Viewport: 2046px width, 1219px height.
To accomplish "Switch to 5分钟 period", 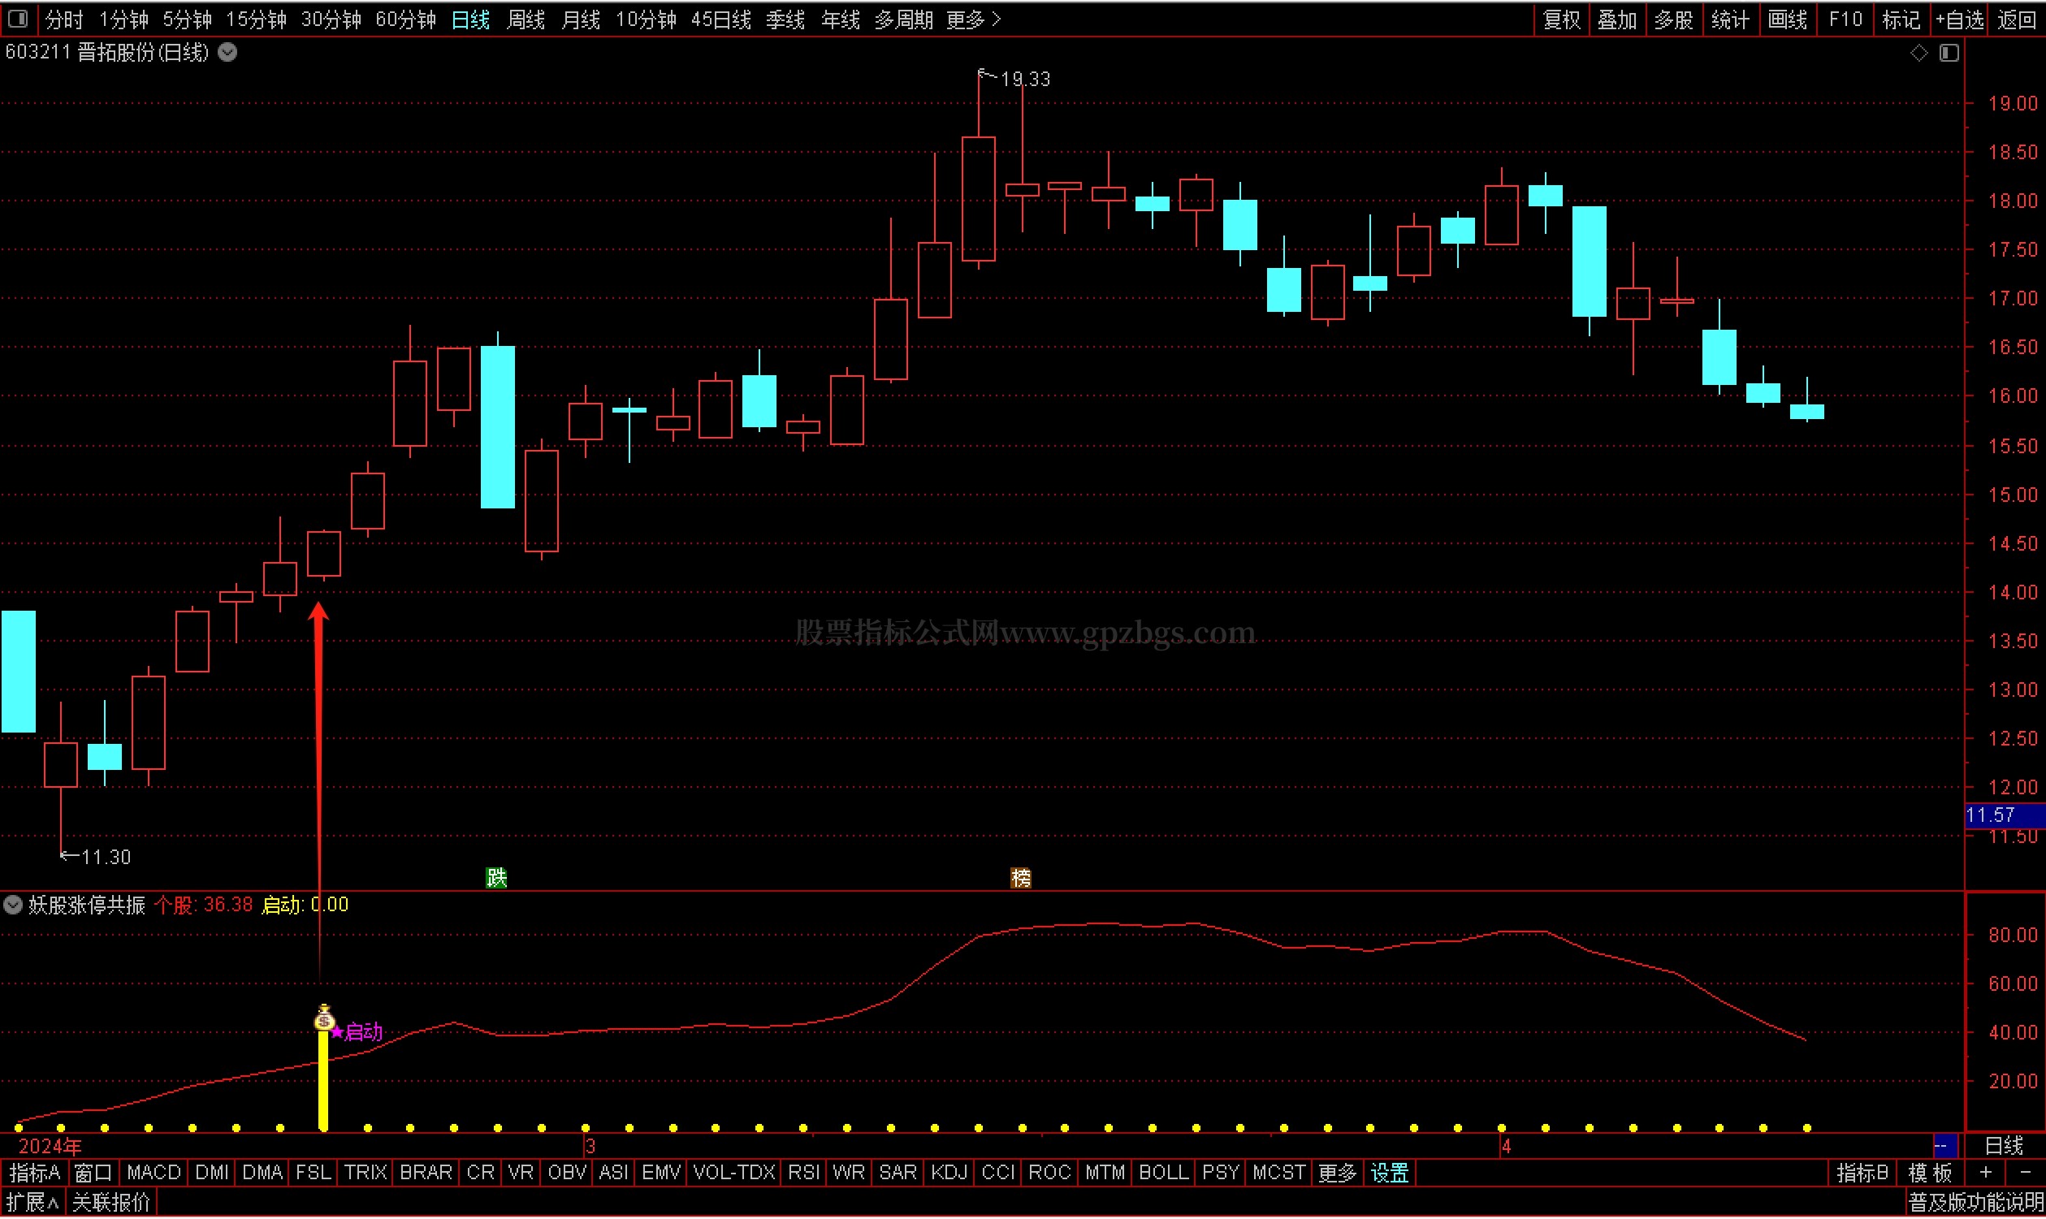I will 188,19.
